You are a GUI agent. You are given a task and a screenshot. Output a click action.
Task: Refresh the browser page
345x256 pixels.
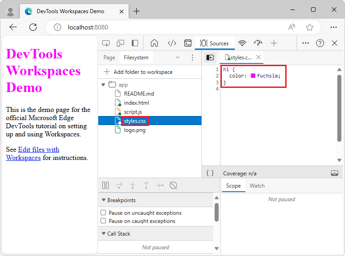(33, 27)
